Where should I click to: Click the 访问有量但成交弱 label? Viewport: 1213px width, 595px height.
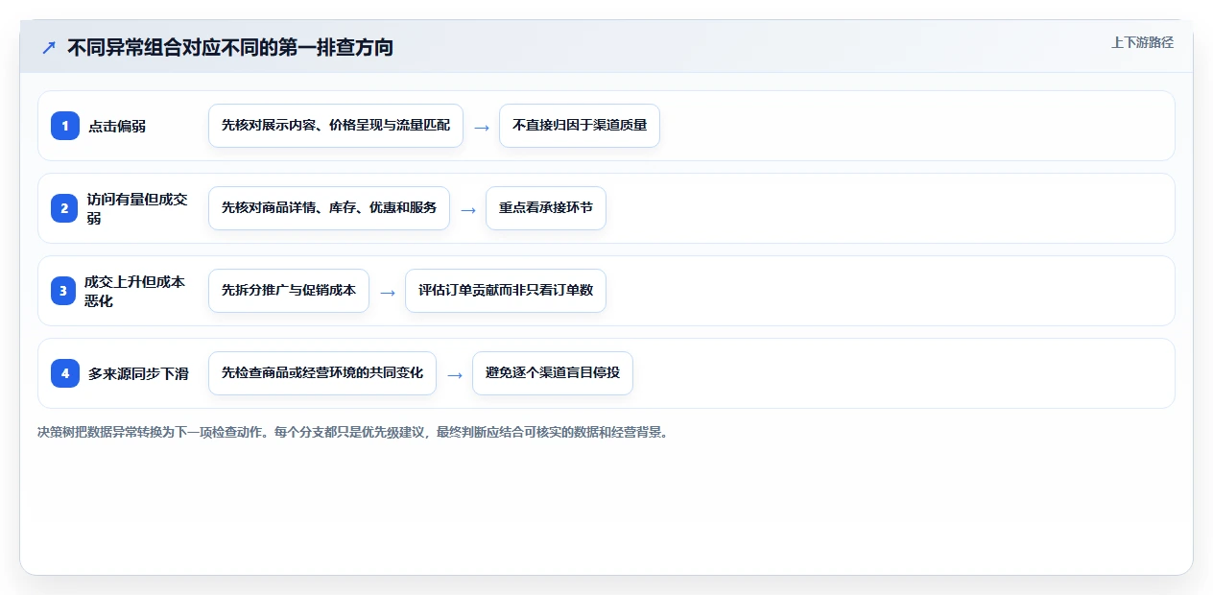pos(137,208)
